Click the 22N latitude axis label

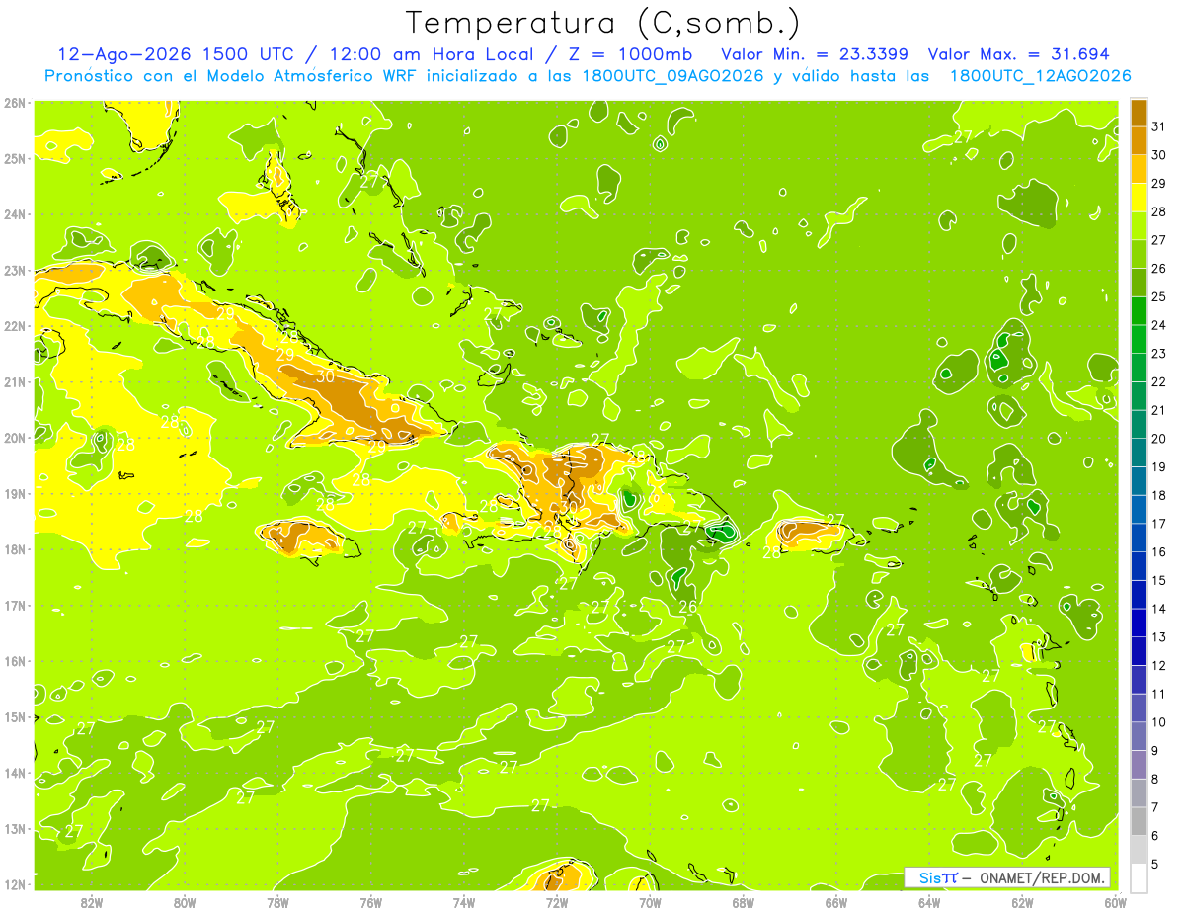(15, 325)
